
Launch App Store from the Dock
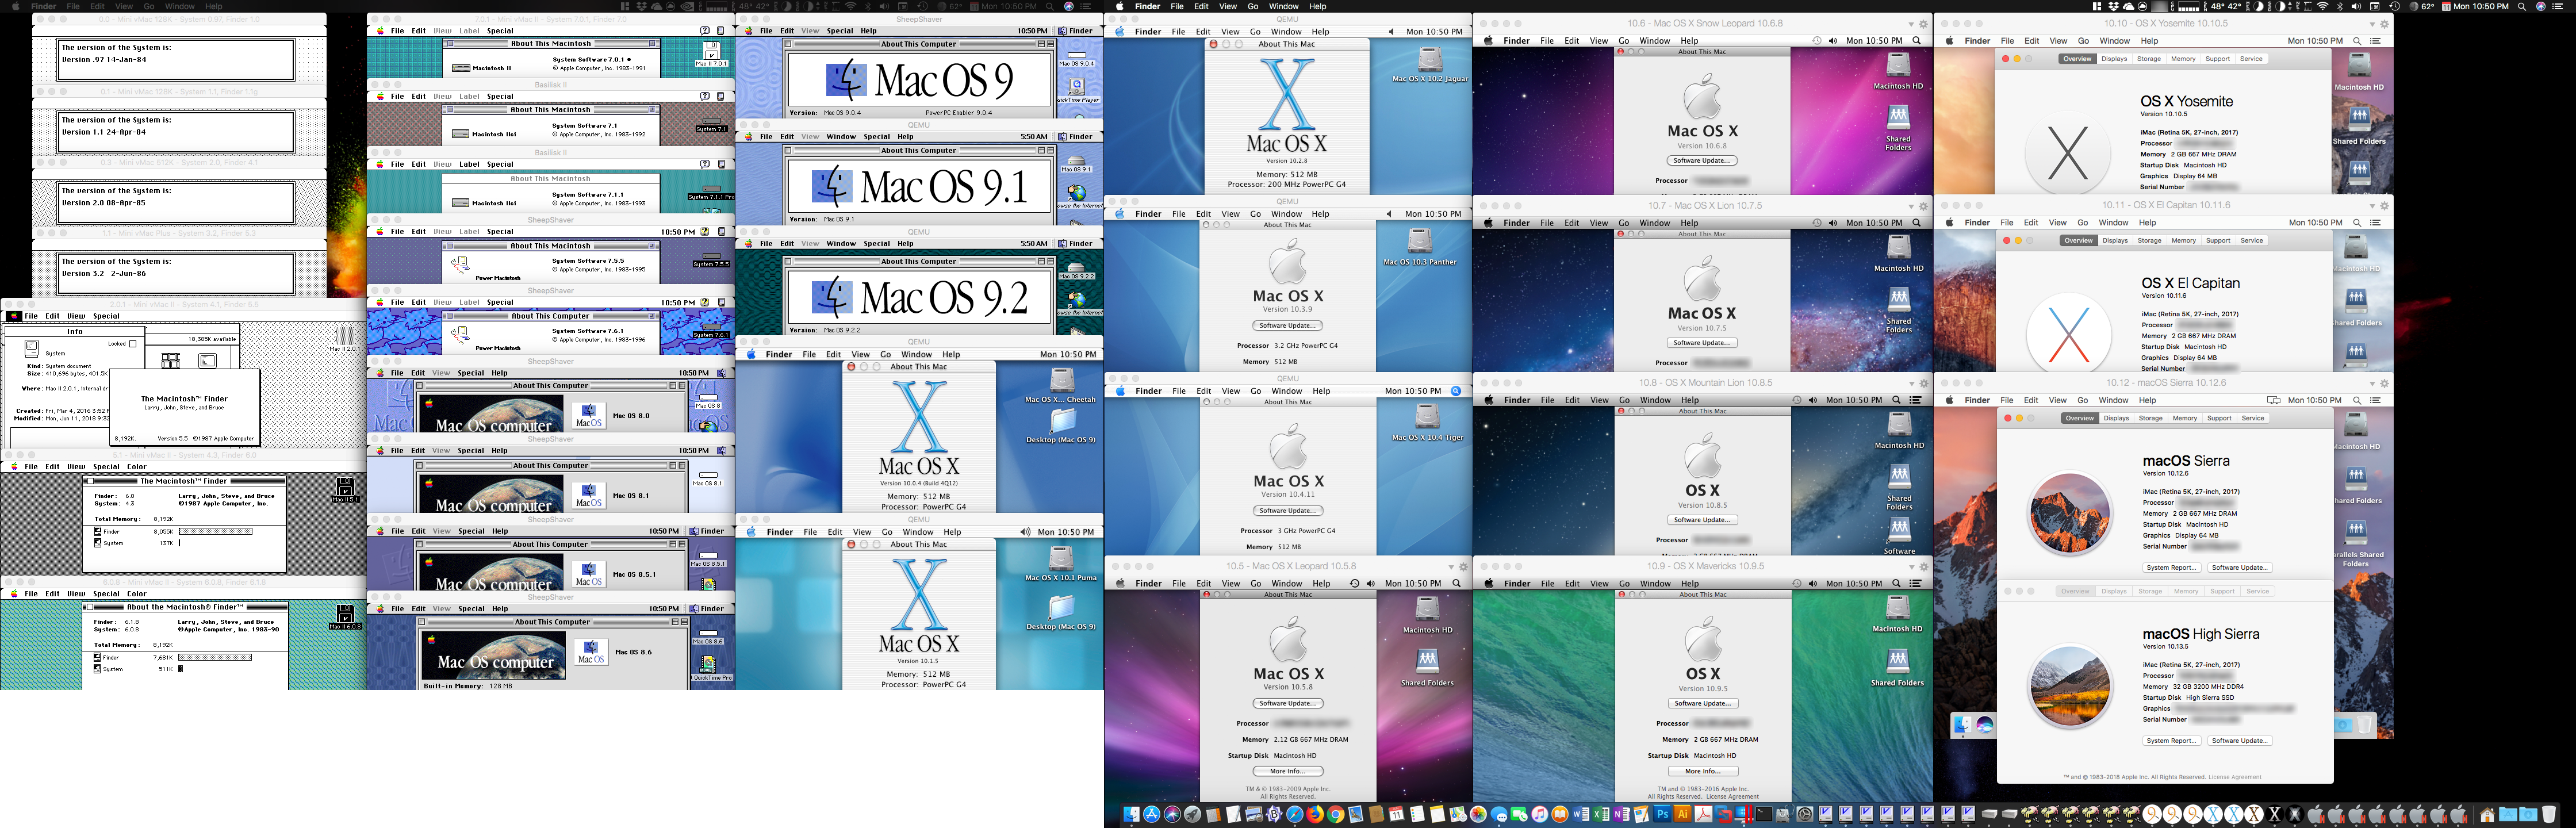(x=1151, y=814)
